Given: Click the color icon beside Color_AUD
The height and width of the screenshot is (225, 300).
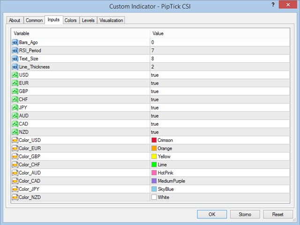Looking at the screenshot, I should (15, 173).
